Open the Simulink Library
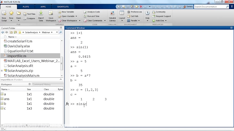 click(112, 16)
